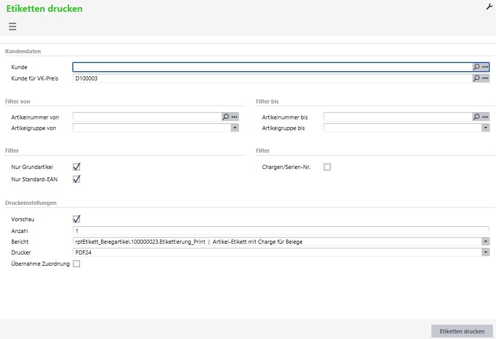Viewport: 496px width, 339px height.
Task: Click the search magnifier in Kunde field
Action: coord(477,67)
